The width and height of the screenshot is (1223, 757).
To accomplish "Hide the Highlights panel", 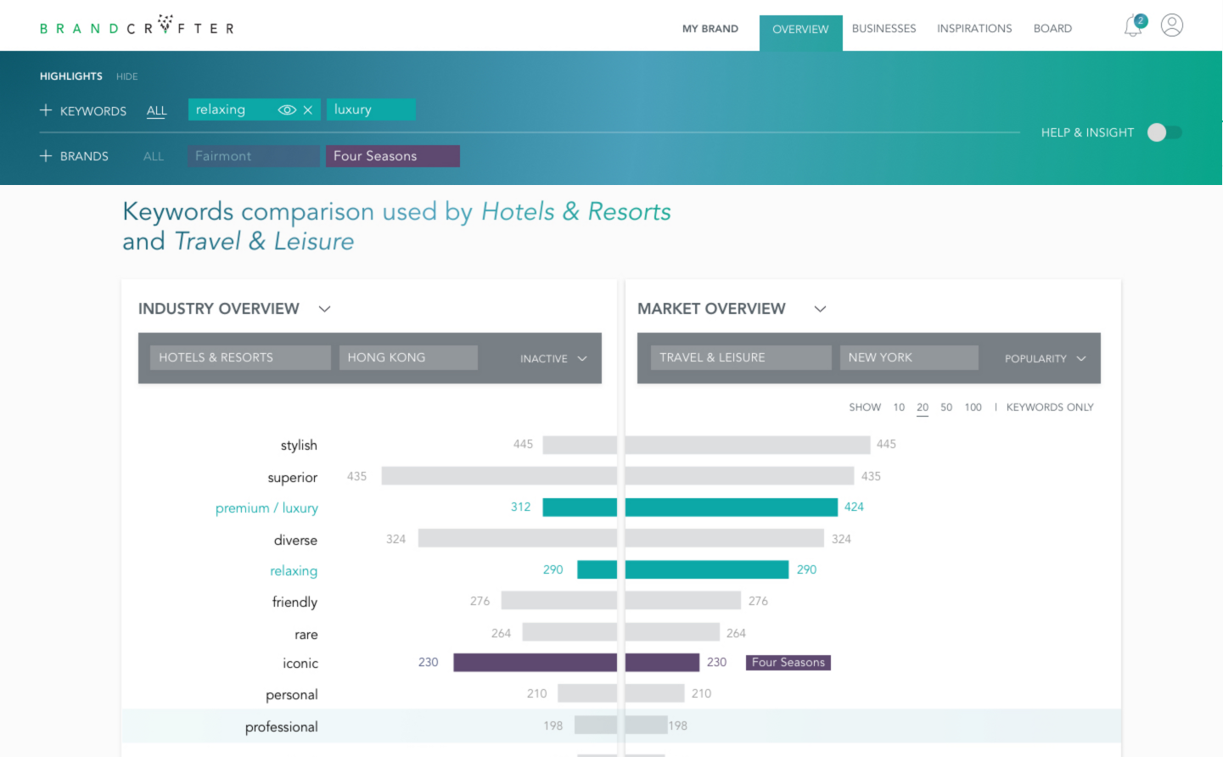I will [126, 76].
